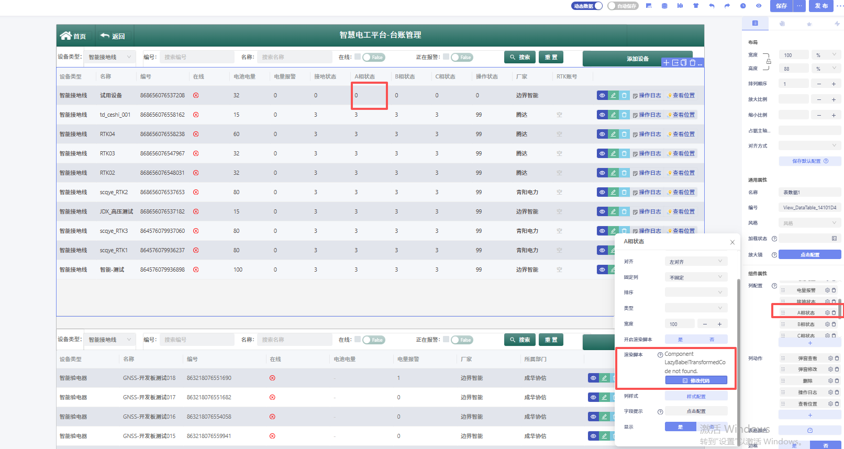The height and width of the screenshot is (449, 844).
Task: Click the undo arrow in top toolbar
Action: 712,6
